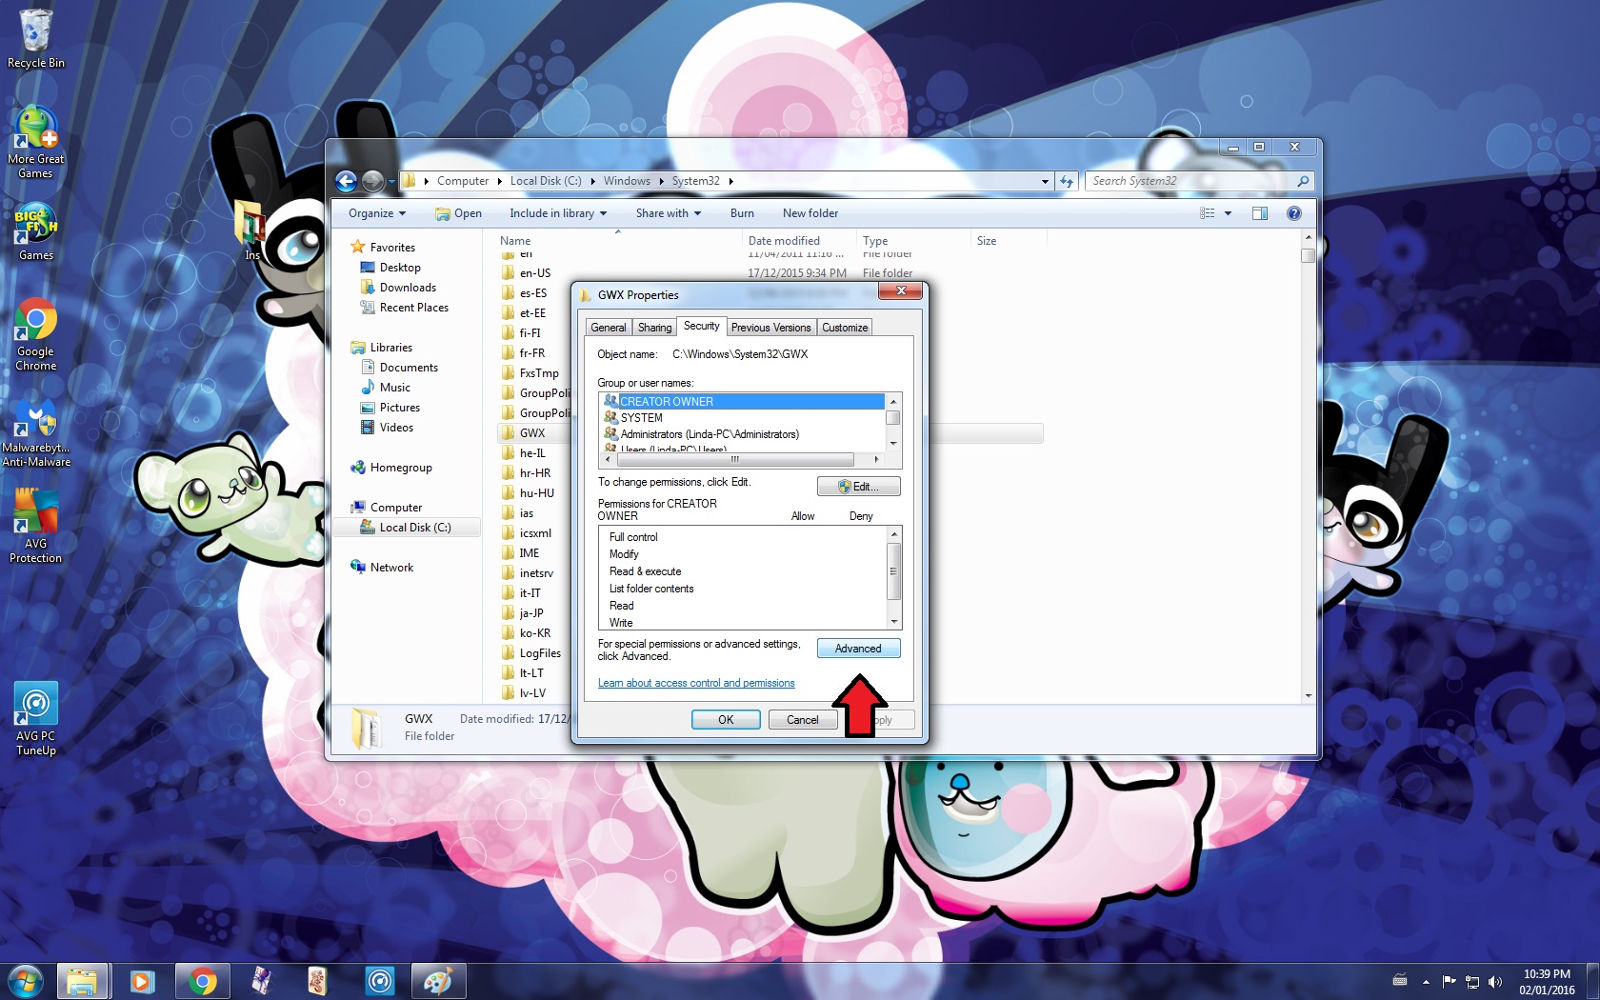Click Open in Explorer toolbar

[x=458, y=213]
